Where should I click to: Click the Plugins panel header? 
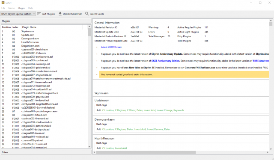pyautogui.click(x=46, y=21)
